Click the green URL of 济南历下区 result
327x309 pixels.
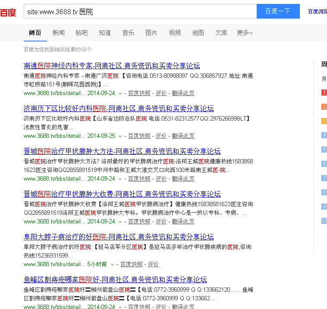(54, 136)
